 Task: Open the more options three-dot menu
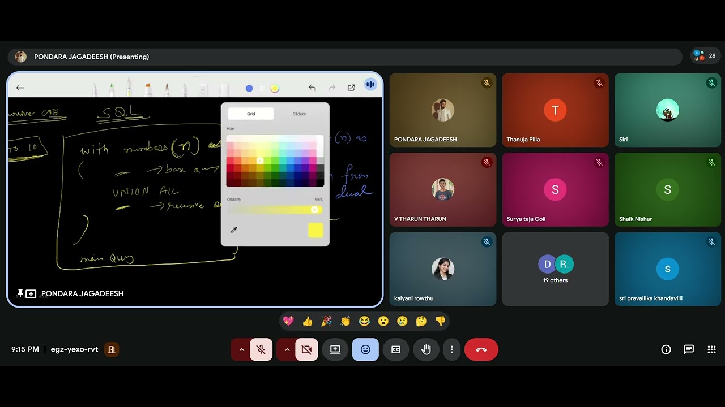[451, 349]
